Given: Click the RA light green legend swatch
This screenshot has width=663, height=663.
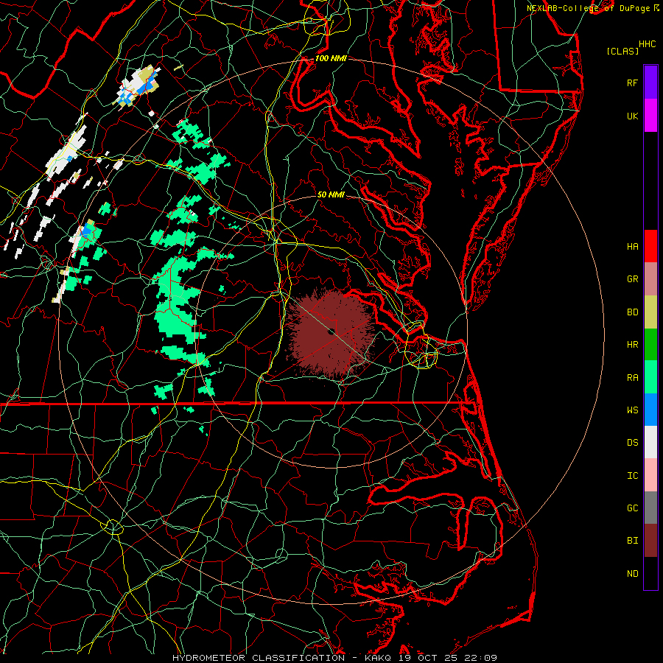Looking at the screenshot, I should tap(650, 377).
